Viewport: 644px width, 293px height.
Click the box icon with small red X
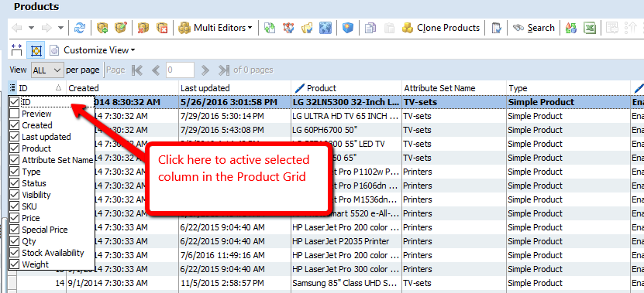143,28
